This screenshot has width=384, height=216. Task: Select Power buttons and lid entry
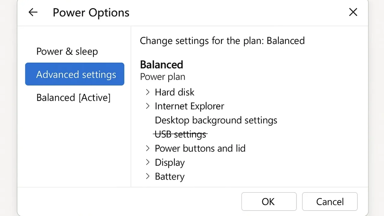point(200,148)
